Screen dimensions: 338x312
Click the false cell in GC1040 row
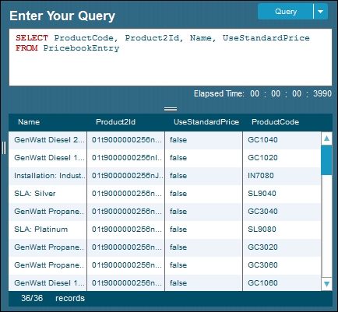(204, 140)
